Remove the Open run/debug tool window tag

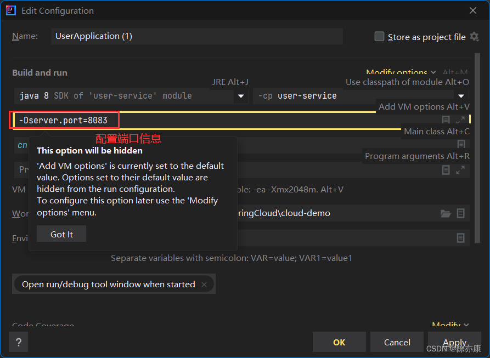click(x=204, y=285)
